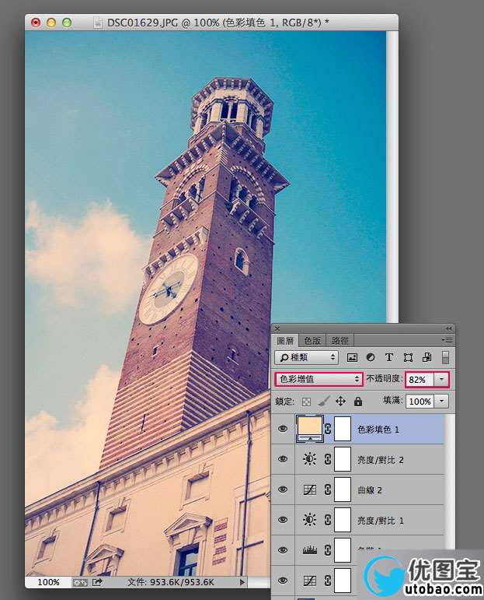
Task: Select the layer mask of 亮度/對比 1
Action: (343, 520)
